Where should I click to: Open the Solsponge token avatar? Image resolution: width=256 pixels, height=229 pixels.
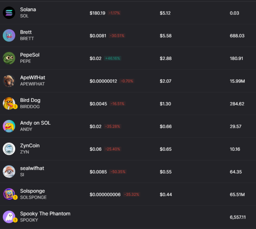9,194
